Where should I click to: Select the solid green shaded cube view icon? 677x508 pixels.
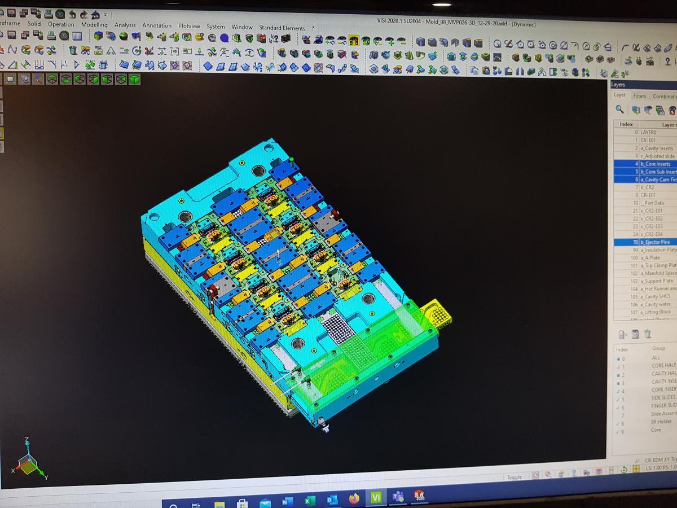point(134,79)
